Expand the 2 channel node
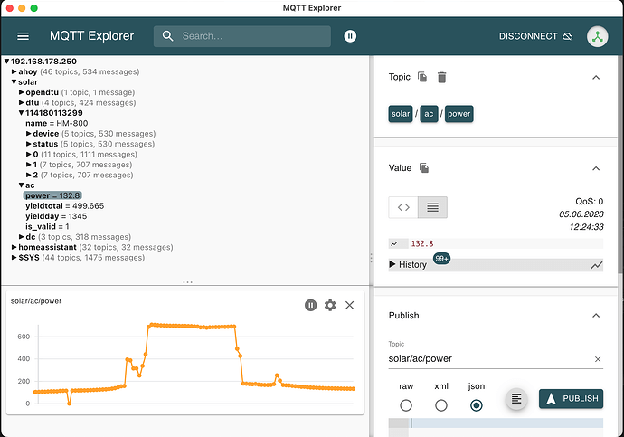 click(29, 176)
